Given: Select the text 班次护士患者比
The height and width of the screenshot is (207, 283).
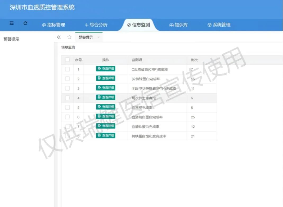Looking at the screenshot, I should tap(144, 98).
